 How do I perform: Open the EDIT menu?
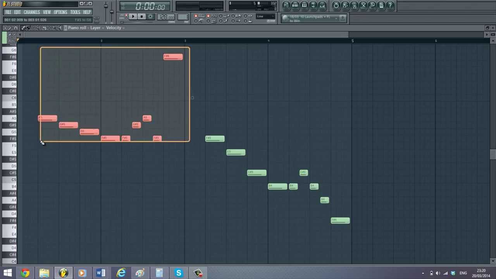(x=17, y=12)
